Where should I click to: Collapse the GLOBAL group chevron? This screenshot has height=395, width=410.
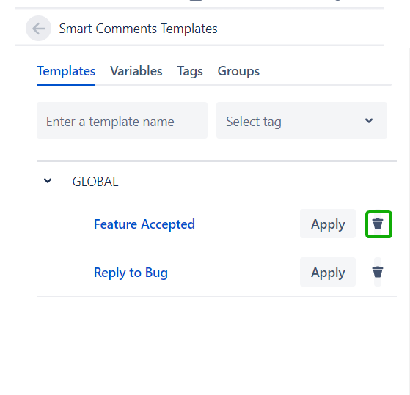[48, 181]
